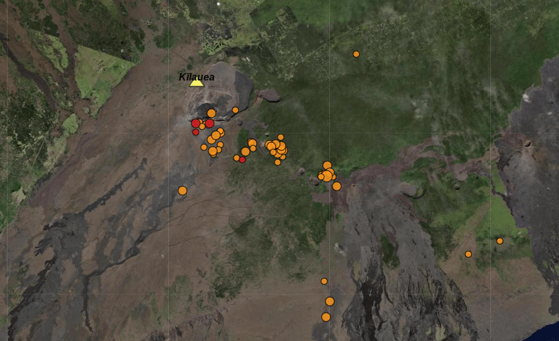
Task: Select the large red earthquake marker right of its red twin
Action: 210,124
